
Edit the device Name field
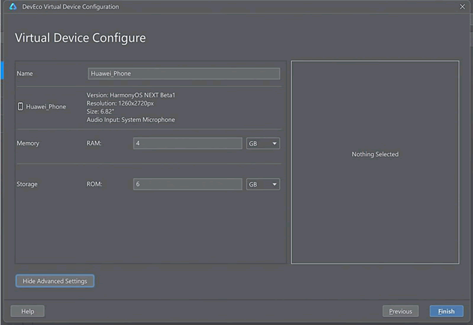[184, 74]
